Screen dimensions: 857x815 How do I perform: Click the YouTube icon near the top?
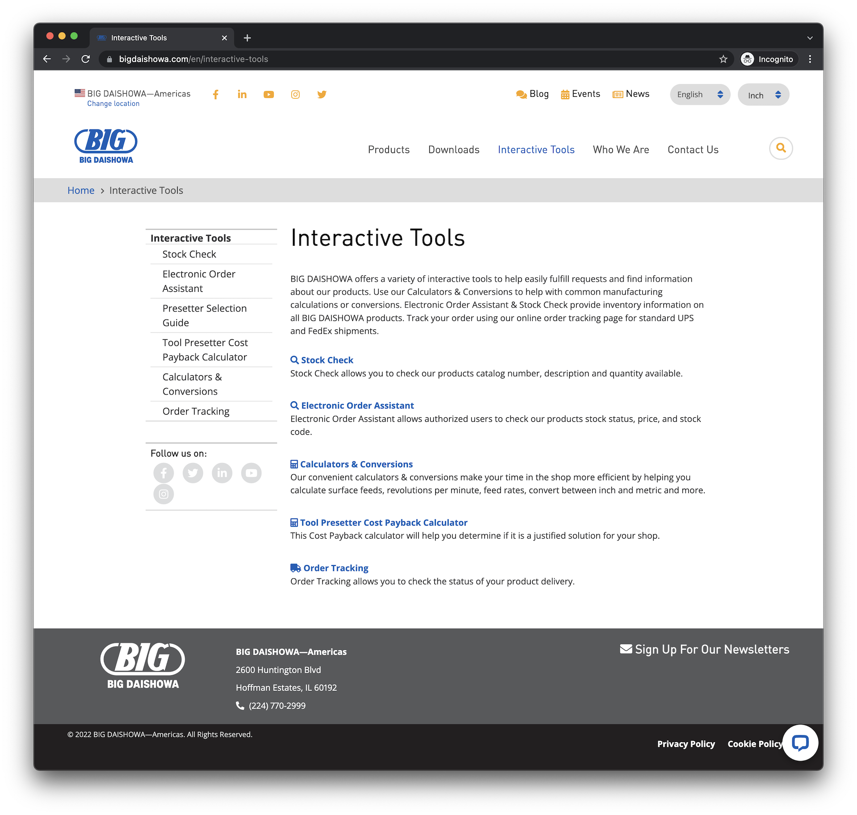[x=269, y=94]
